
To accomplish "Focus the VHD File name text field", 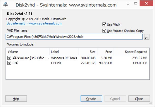I will tap(74, 37).
